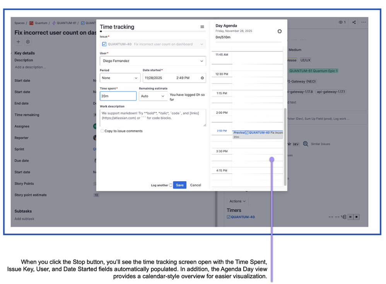Click the Preview QUANTUM-40 agenda entry
This screenshot has height=284, width=386.
258,135
